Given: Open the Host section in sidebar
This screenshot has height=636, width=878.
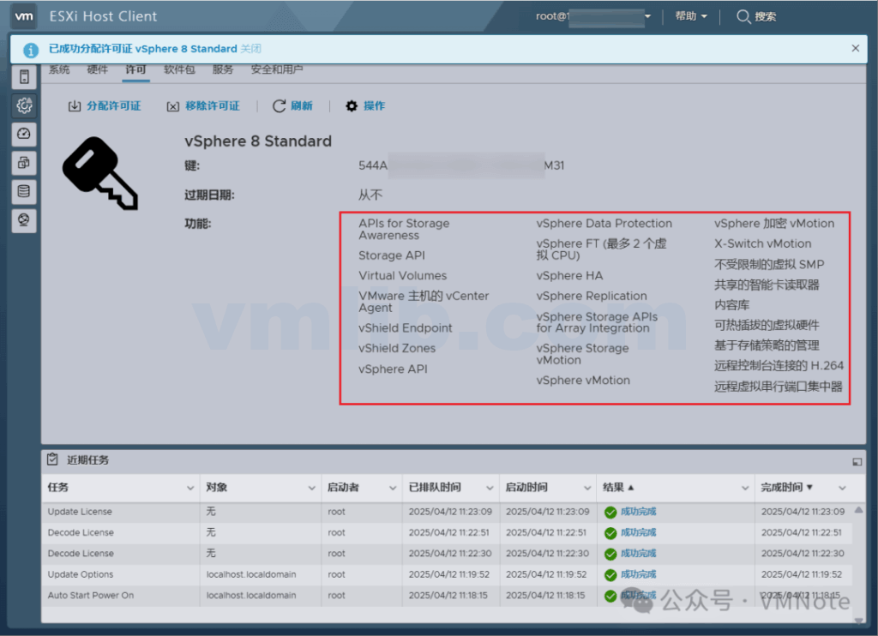Looking at the screenshot, I should click(24, 76).
